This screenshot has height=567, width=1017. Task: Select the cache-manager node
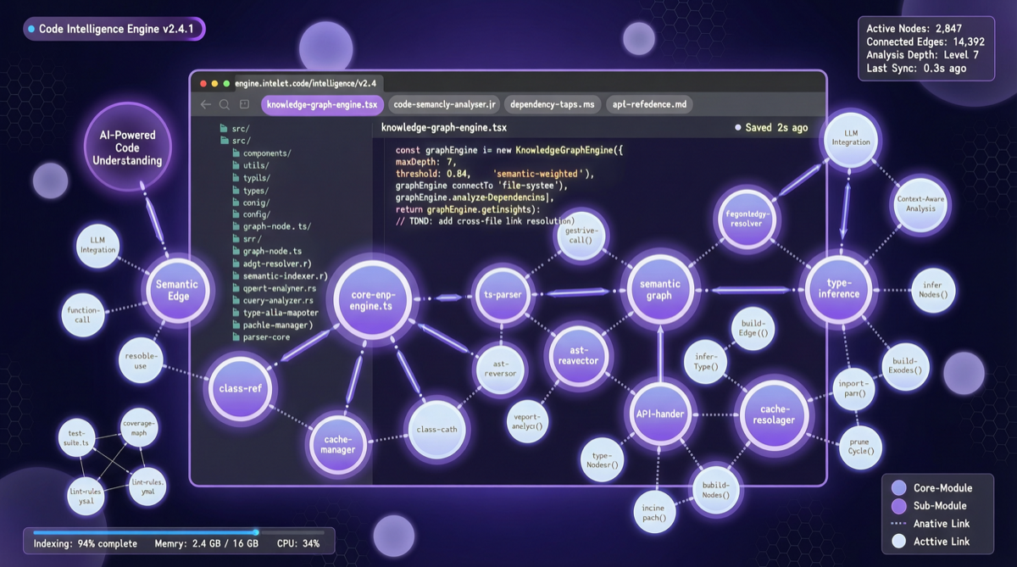point(337,444)
